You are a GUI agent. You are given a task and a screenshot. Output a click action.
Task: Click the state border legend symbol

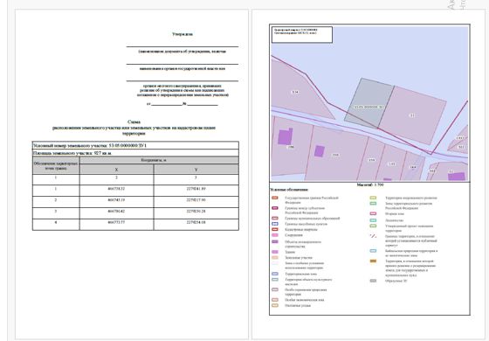tap(275, 198)
